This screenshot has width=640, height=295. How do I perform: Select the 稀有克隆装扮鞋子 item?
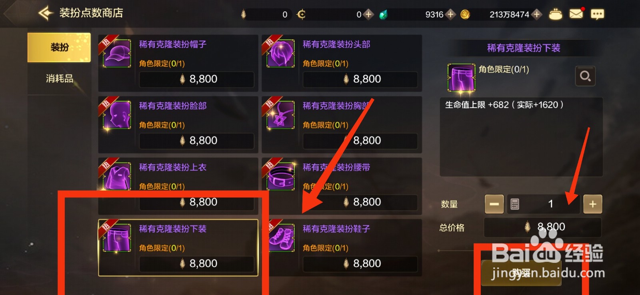point(342,248)
